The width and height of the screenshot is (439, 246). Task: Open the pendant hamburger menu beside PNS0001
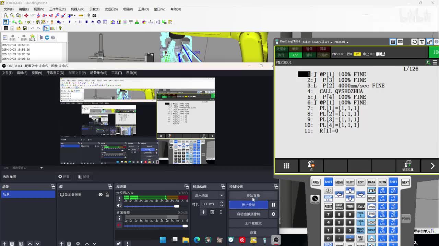pyautogui.click(x=435, y=63)
